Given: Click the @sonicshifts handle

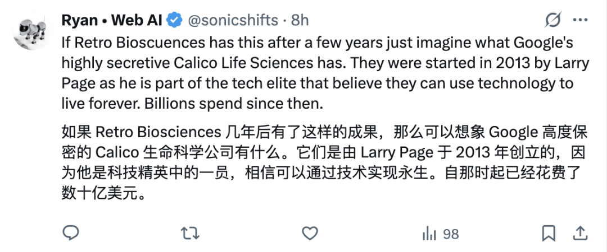Looking at the screenshot, I should [x=233, y=21].
